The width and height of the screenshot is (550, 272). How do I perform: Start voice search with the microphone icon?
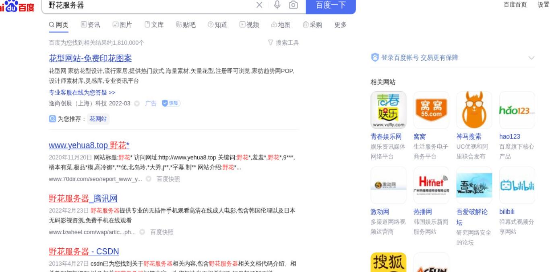(x=277, y=5)
